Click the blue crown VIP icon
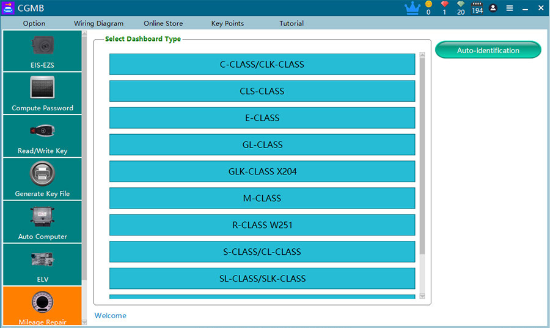550x328 pixels. [x=412, y=8]
